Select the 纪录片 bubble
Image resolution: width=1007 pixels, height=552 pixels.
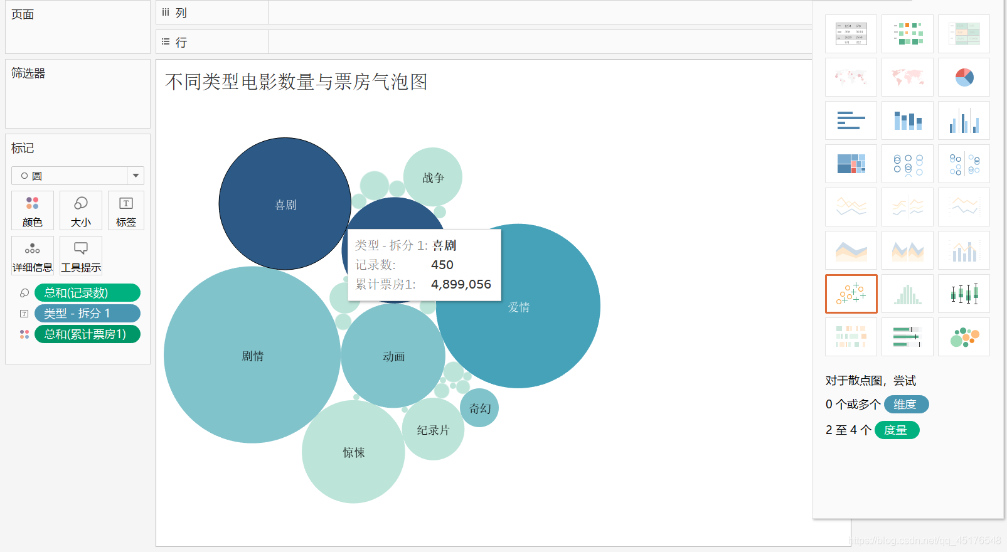click(434, 430)
